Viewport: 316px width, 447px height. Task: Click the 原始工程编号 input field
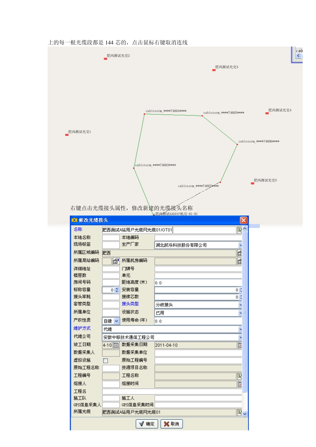pyautogui.click(x=198, y=361)
